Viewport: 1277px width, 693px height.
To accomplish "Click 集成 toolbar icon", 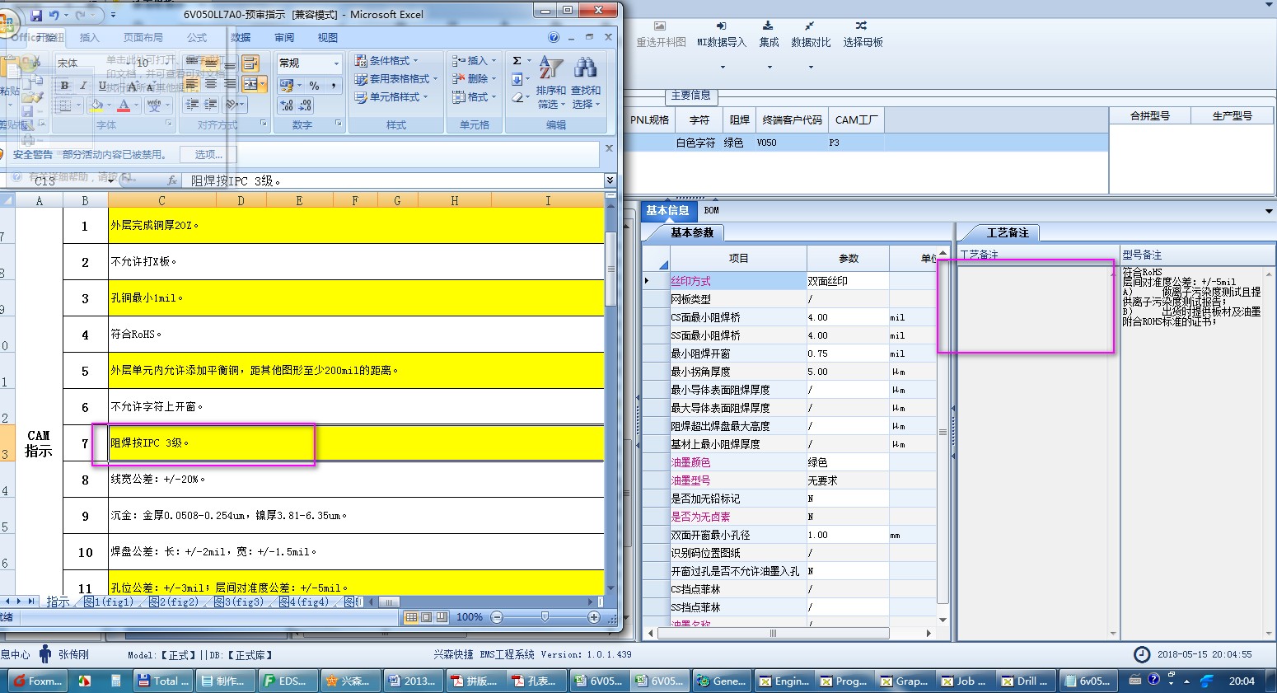I will coord(769,35).
